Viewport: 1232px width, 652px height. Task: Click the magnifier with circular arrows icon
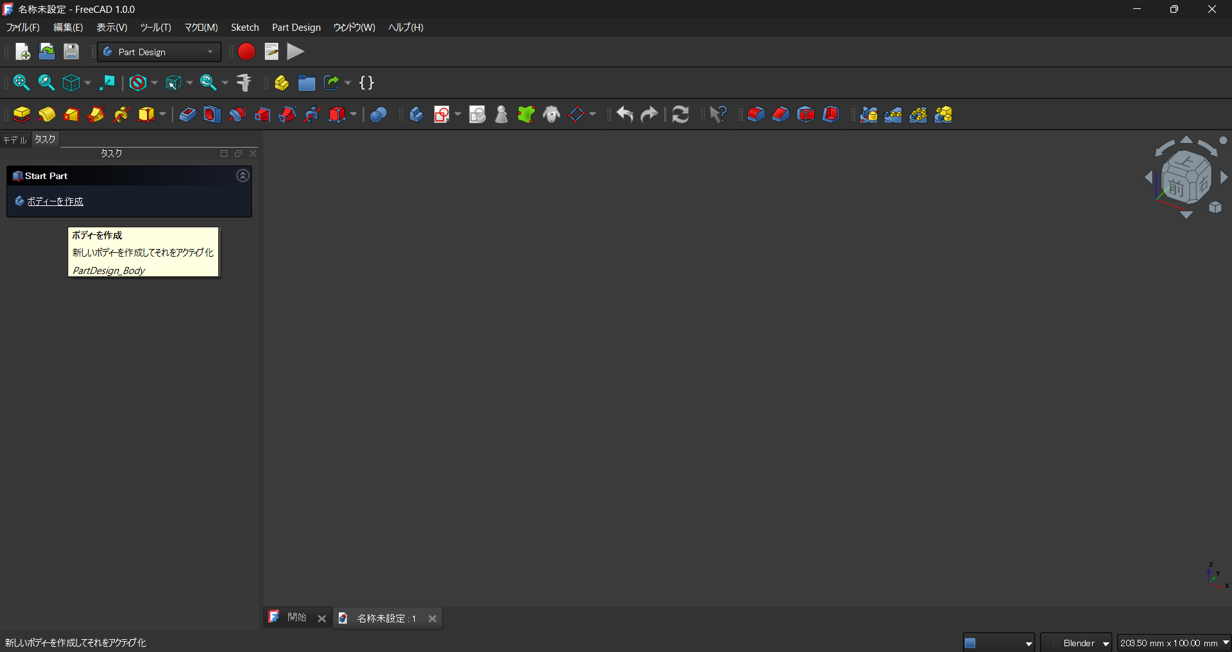(x=209, y=83)
